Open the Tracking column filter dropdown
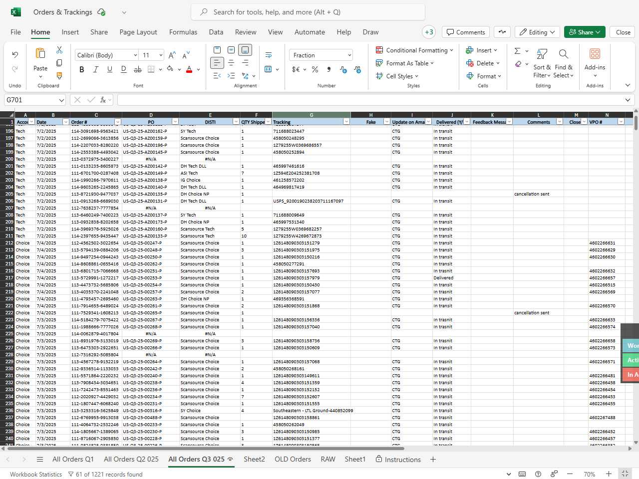The height and width of the screenshot is (479, 639). [x=346, y=122]
